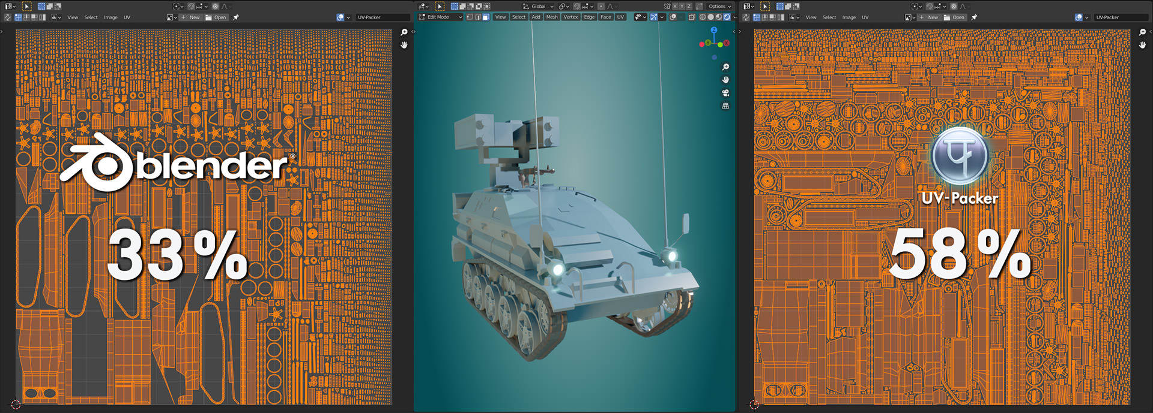Open overlays dropdown arrow in left UV editor

click(348, 17)
